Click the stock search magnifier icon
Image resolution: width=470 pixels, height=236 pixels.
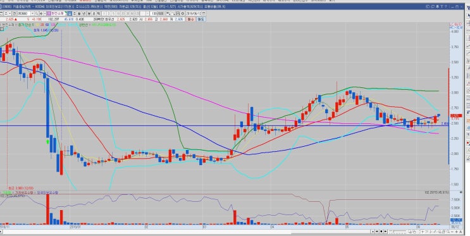[36, 13]
